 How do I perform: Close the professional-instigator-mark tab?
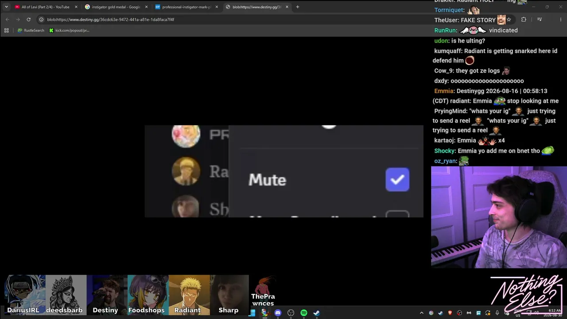click(x=217, y=7)
